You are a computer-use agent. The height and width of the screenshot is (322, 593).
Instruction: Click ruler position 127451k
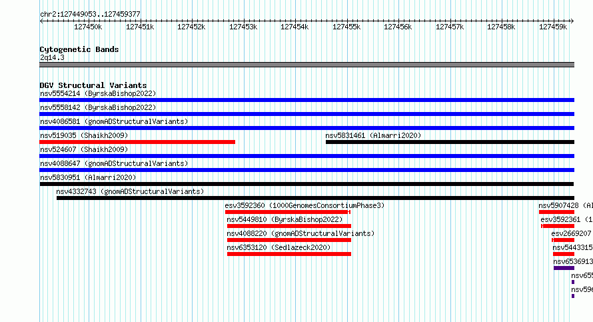(140, 27)
